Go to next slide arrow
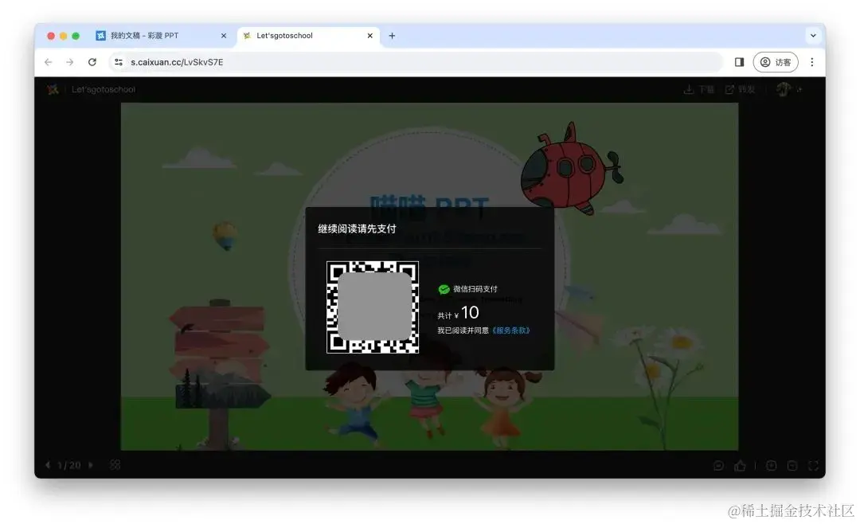This screenshot has width=860, height=524. [91, 465]
